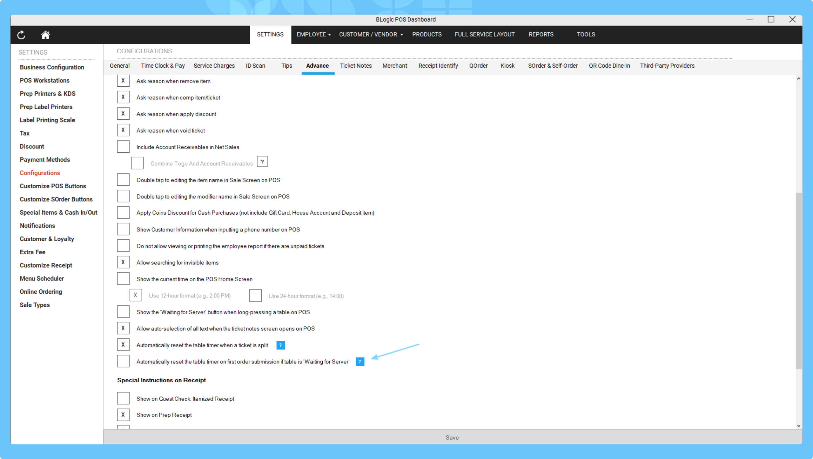813x459 pixels.
Task: Switch to SOrder & Self-Order tab
Action: pos(553,66)
